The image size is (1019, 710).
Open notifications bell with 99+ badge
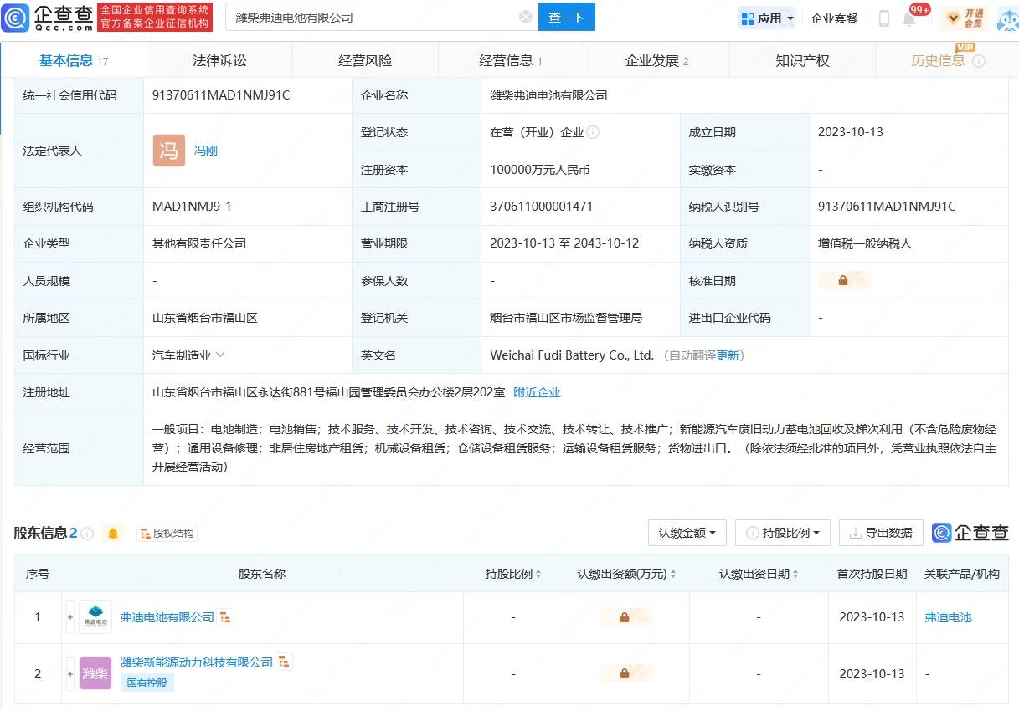point(909,18)
